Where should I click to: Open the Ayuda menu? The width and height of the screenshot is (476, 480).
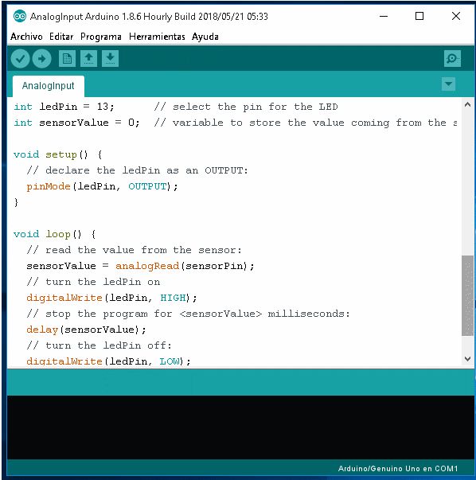(x=205, y=37)
